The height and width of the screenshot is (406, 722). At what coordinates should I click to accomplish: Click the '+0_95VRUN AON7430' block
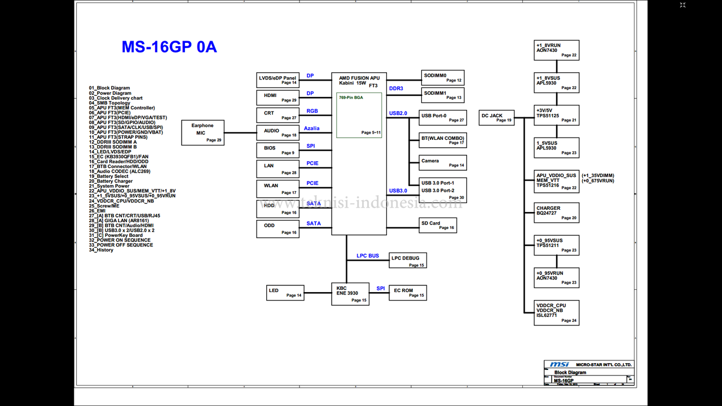[557, 278]
